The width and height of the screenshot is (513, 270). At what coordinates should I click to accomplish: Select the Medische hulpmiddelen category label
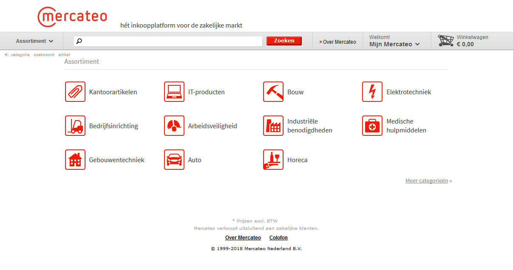(x=406, y=126)
